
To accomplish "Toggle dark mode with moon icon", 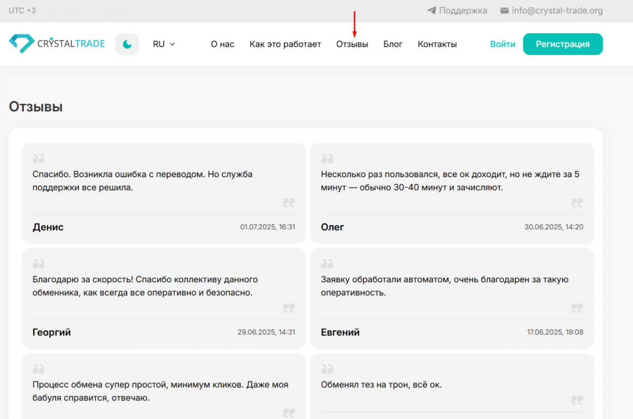I will (127, 44).
